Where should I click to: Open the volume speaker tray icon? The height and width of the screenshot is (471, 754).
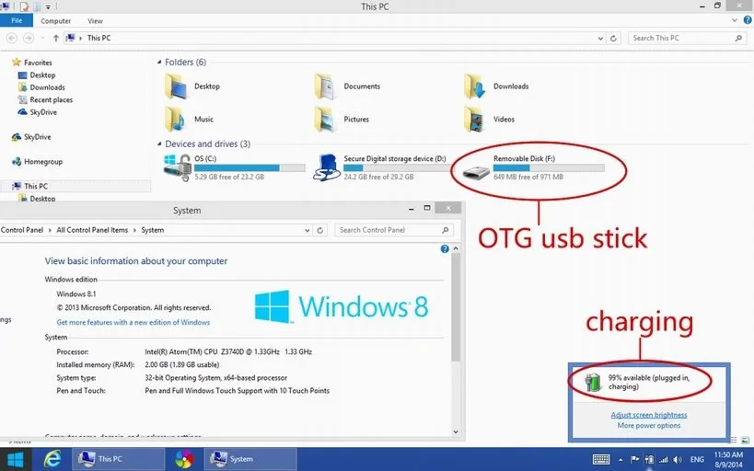pos(678,459)
